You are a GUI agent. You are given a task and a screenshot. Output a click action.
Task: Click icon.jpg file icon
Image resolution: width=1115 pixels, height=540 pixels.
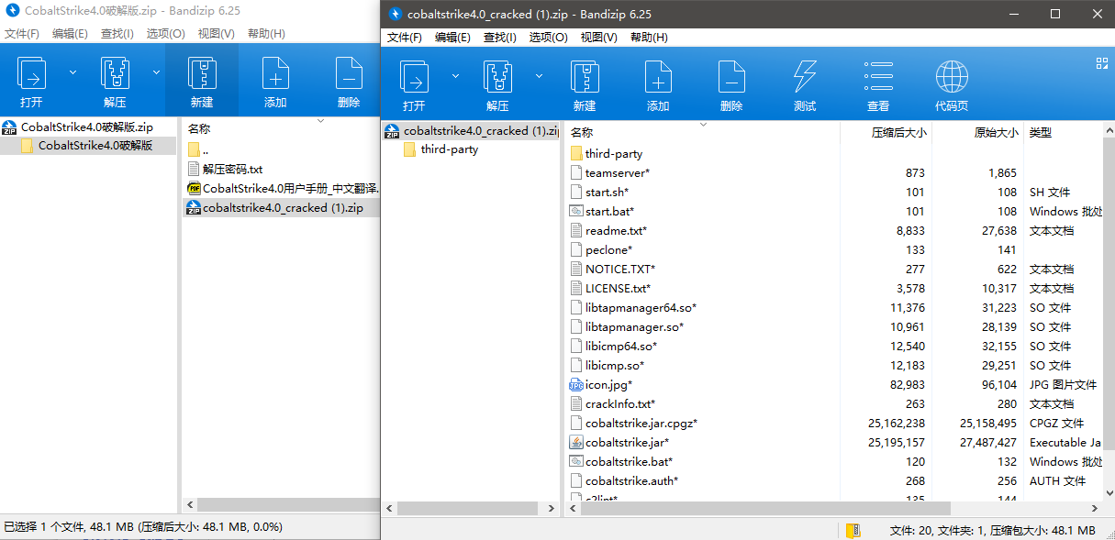(x=576, y=384)
